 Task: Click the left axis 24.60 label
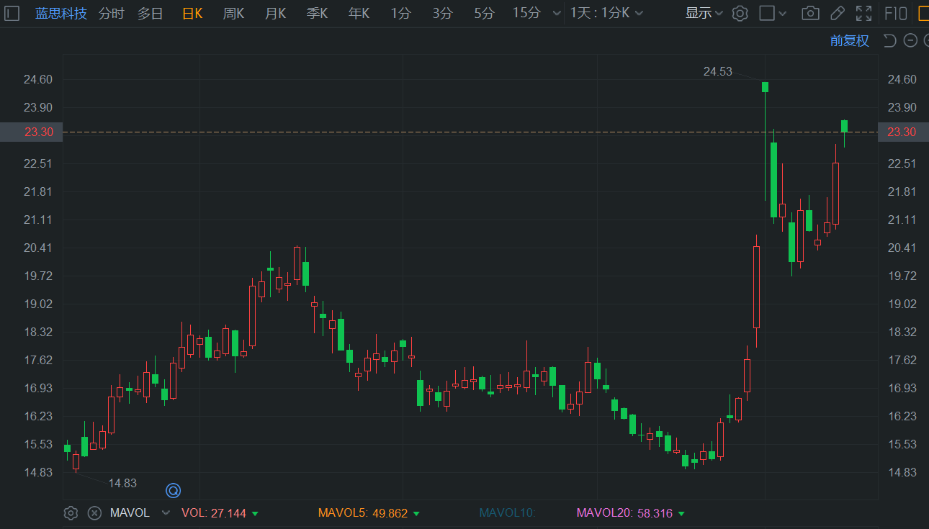[38, 79]
